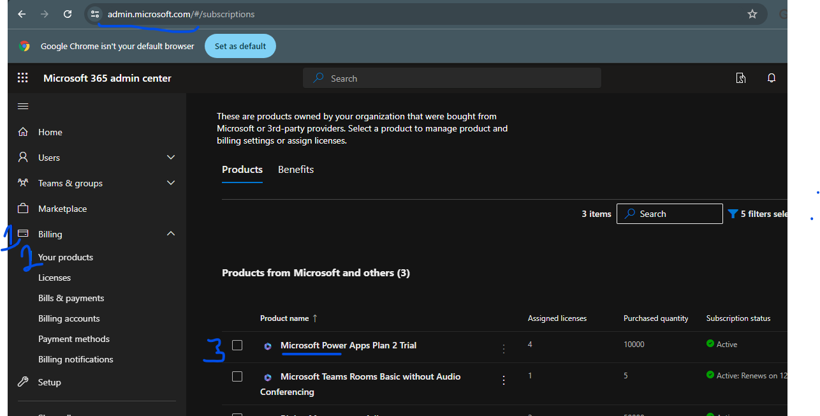Select Teams Rooms Basic without Audio checkbox
This screenshot has height=416, width=820.
click(x=237, y=376)
